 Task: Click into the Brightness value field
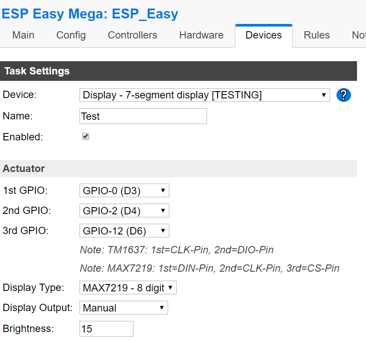click(x=106, y=329)
